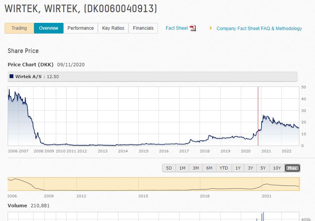The width and height of the screenshot is (315, 221).
Task: Switch to the 5Y chart range
Action: tap(263, 168)
